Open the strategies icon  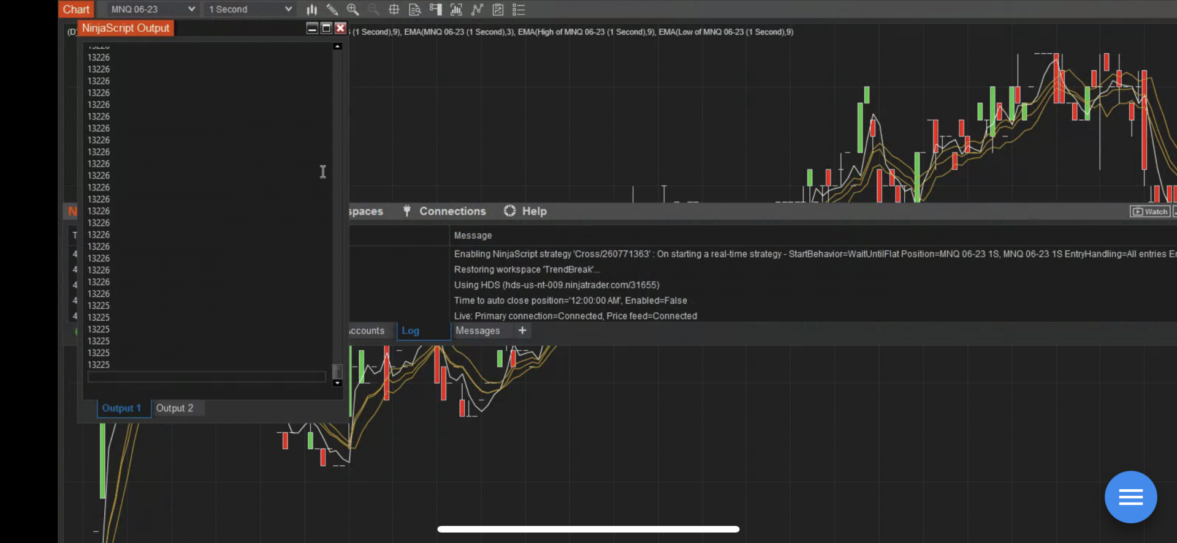click(x=477, y=9)
